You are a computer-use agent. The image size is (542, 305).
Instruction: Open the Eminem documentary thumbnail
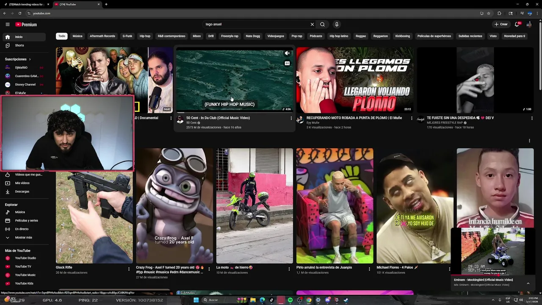tap(114, 71)
